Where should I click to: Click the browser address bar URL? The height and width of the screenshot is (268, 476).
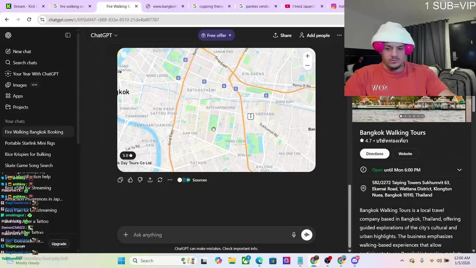click(104, 20)
